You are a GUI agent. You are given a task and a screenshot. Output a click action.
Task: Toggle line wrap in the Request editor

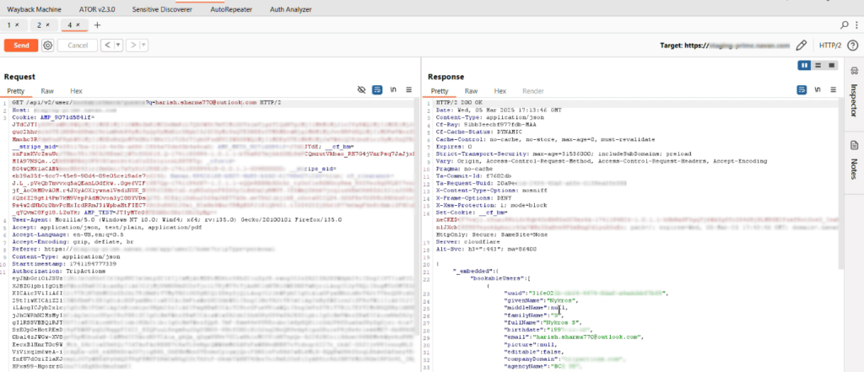click(x=377, y=90)
